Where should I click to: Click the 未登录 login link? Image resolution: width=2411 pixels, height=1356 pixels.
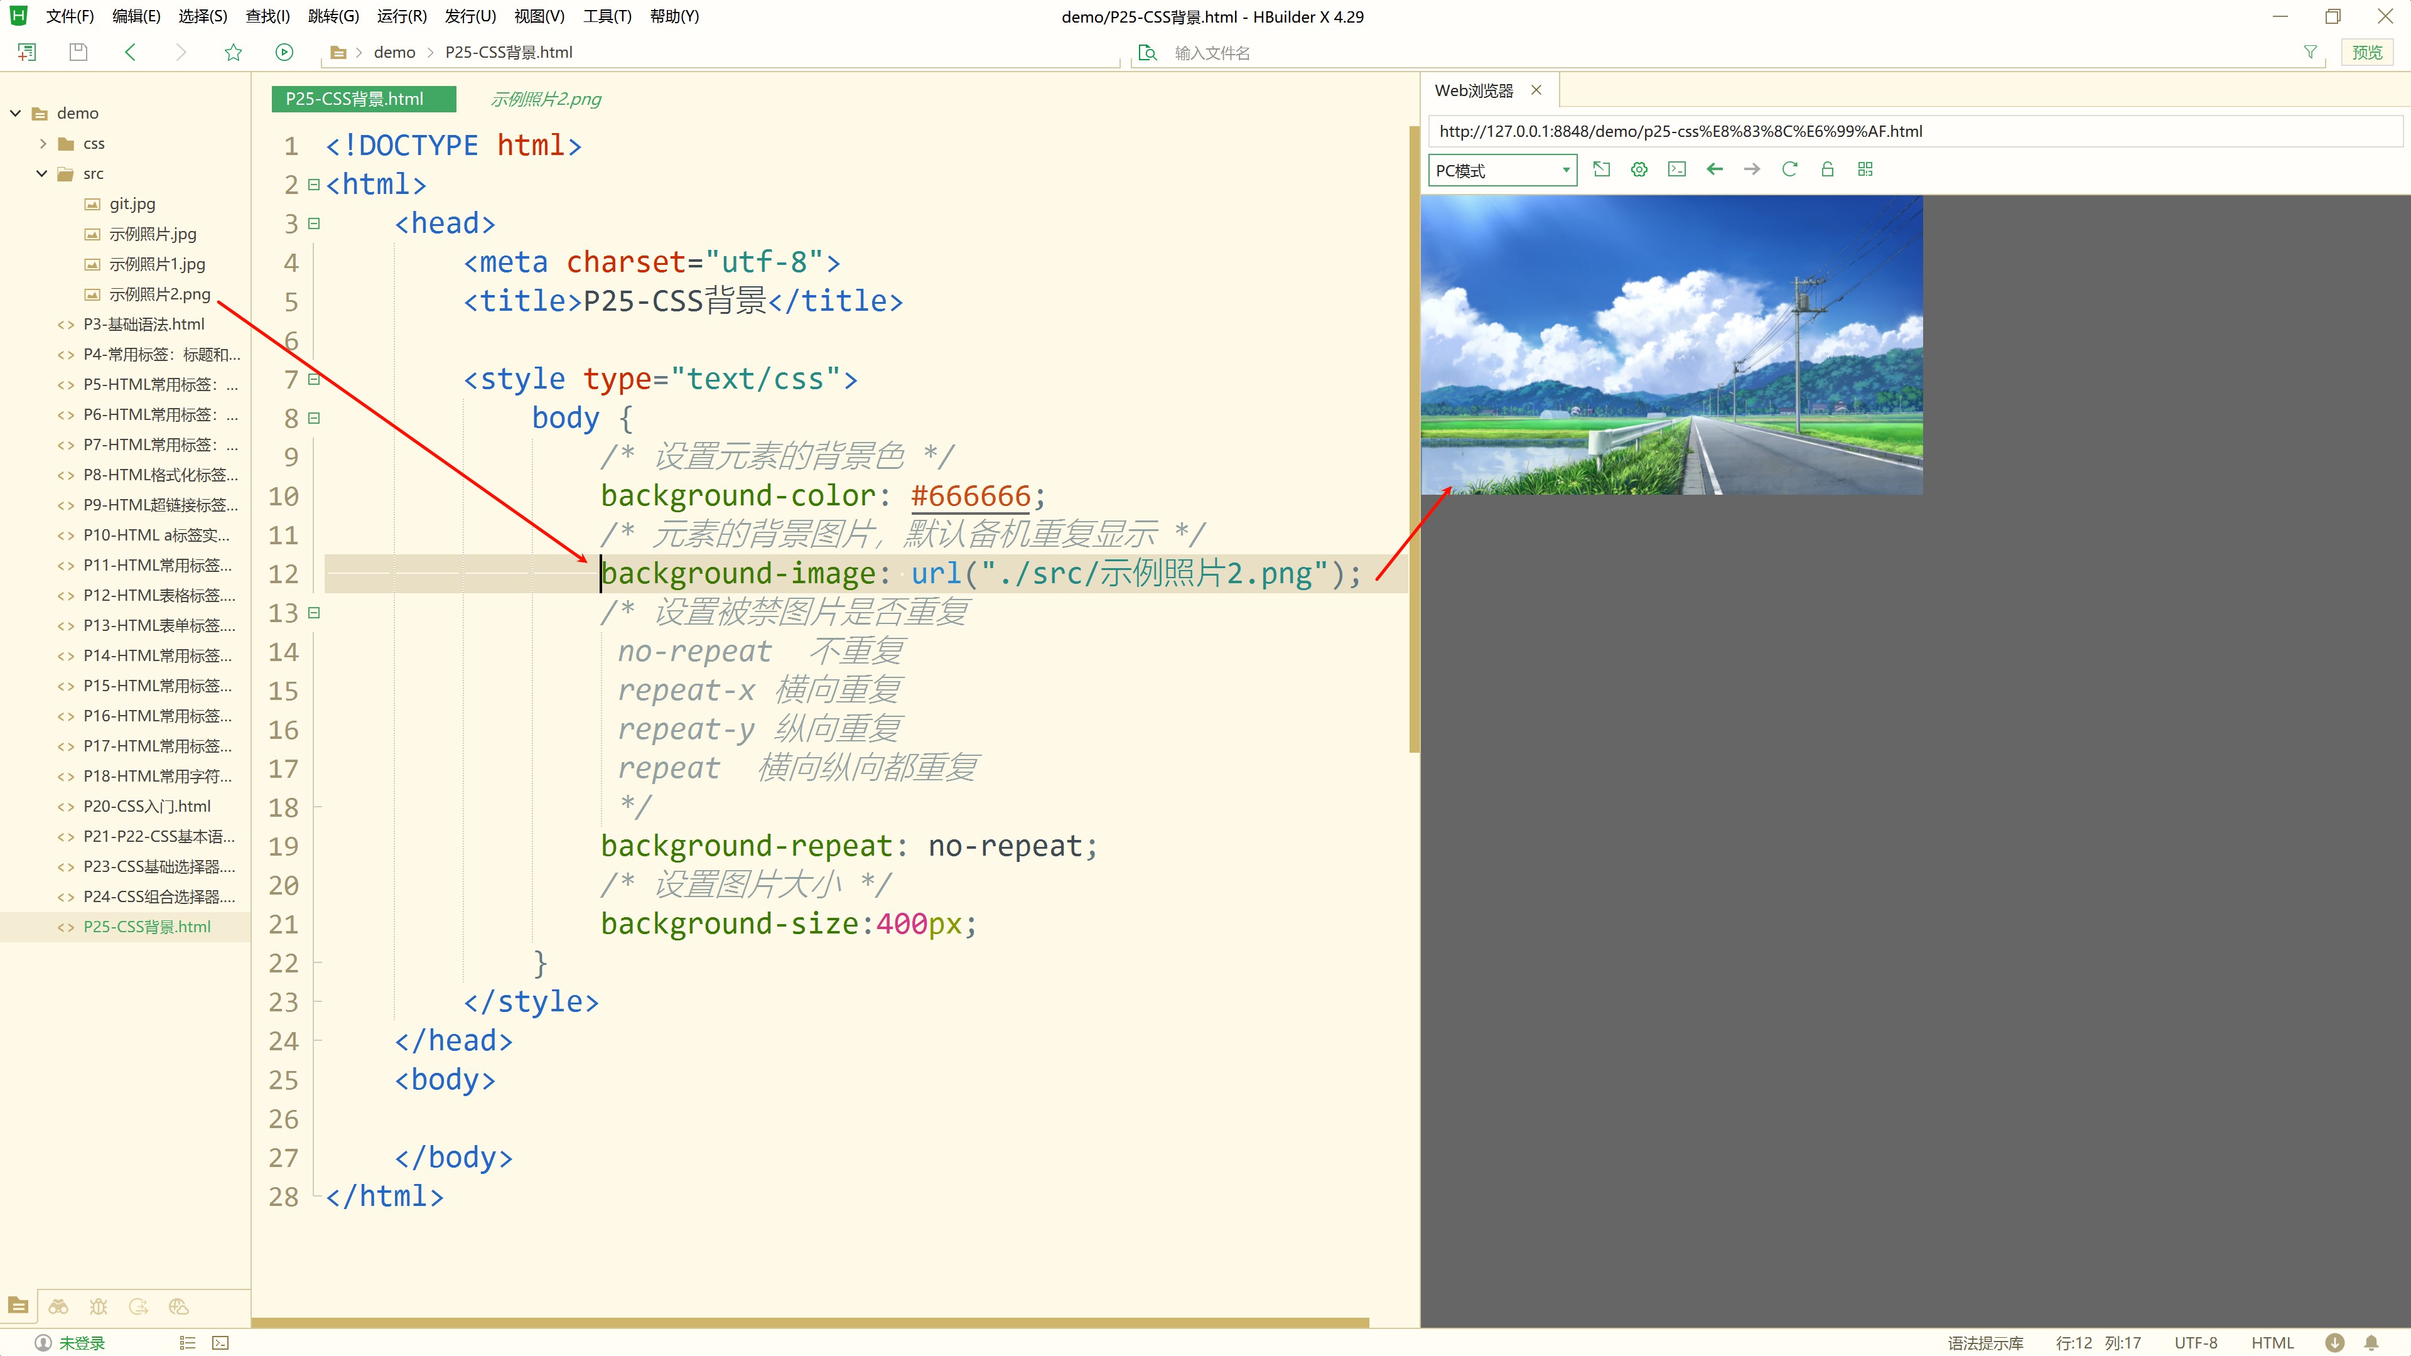[82, 1343]
